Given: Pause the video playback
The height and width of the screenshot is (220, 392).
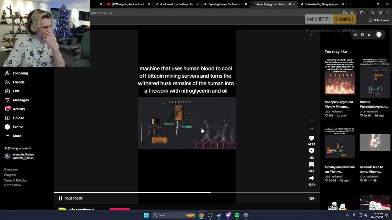Looking at the screenshot, I should pyautogui.click(x=60, y=198).
